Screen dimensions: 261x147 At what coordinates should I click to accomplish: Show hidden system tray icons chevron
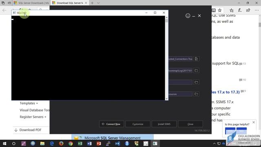point(214,143)
